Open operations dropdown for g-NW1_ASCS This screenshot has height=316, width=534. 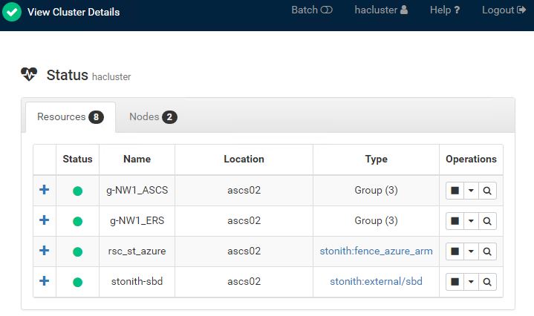click(471, 191)
